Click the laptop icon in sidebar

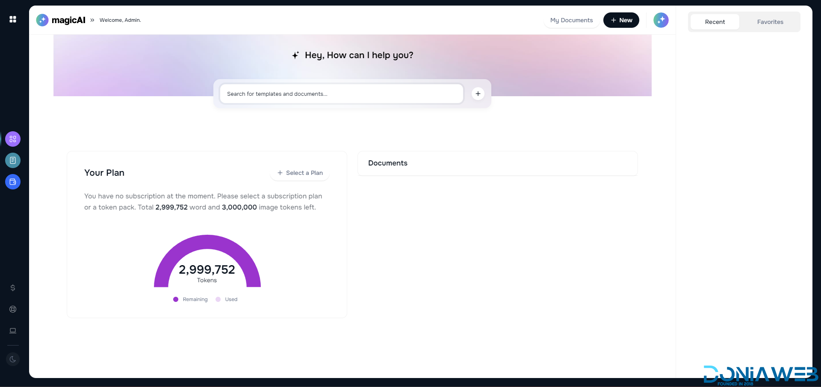pyautogui.click(x=13, y=331)
